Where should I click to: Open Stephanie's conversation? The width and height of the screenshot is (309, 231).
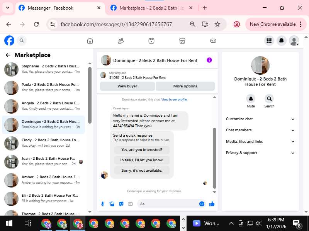pyautogui.click(x=44, y=69)
